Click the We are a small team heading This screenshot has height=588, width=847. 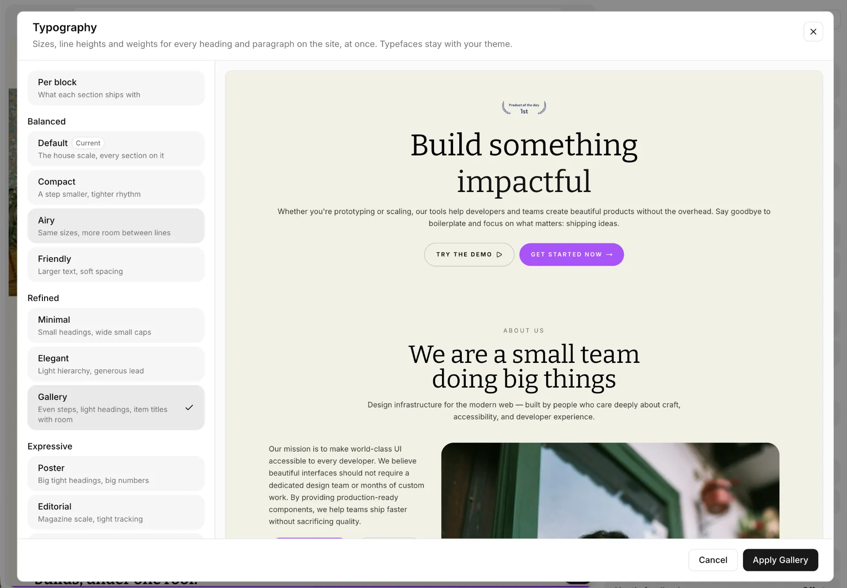(524, 366)
